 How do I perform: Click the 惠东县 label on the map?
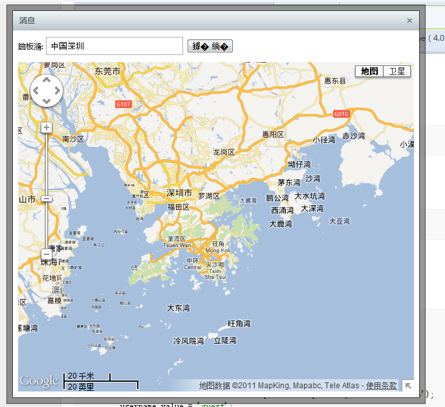[x=335, y=81]
